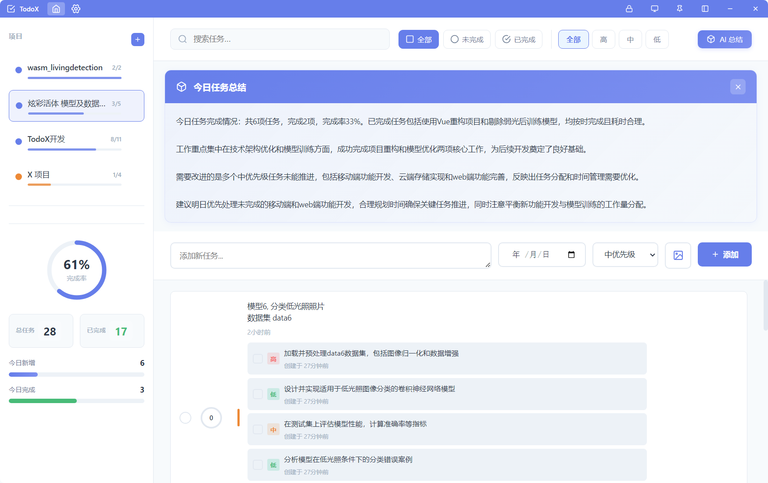Add a new project with the plus icon
768x483 pixels.
tap(137, 39)
